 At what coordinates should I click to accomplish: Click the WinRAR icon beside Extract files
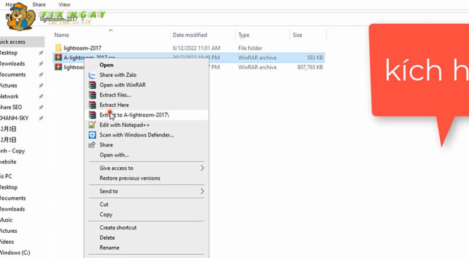(92, 95)
